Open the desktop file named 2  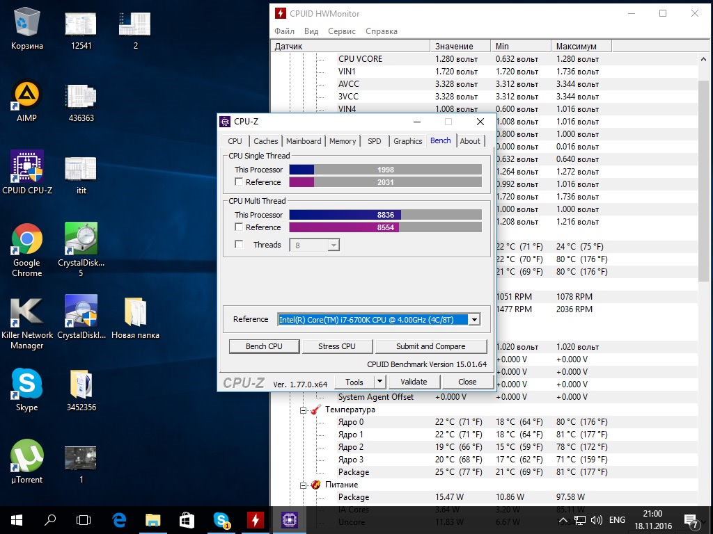[135, 29]
